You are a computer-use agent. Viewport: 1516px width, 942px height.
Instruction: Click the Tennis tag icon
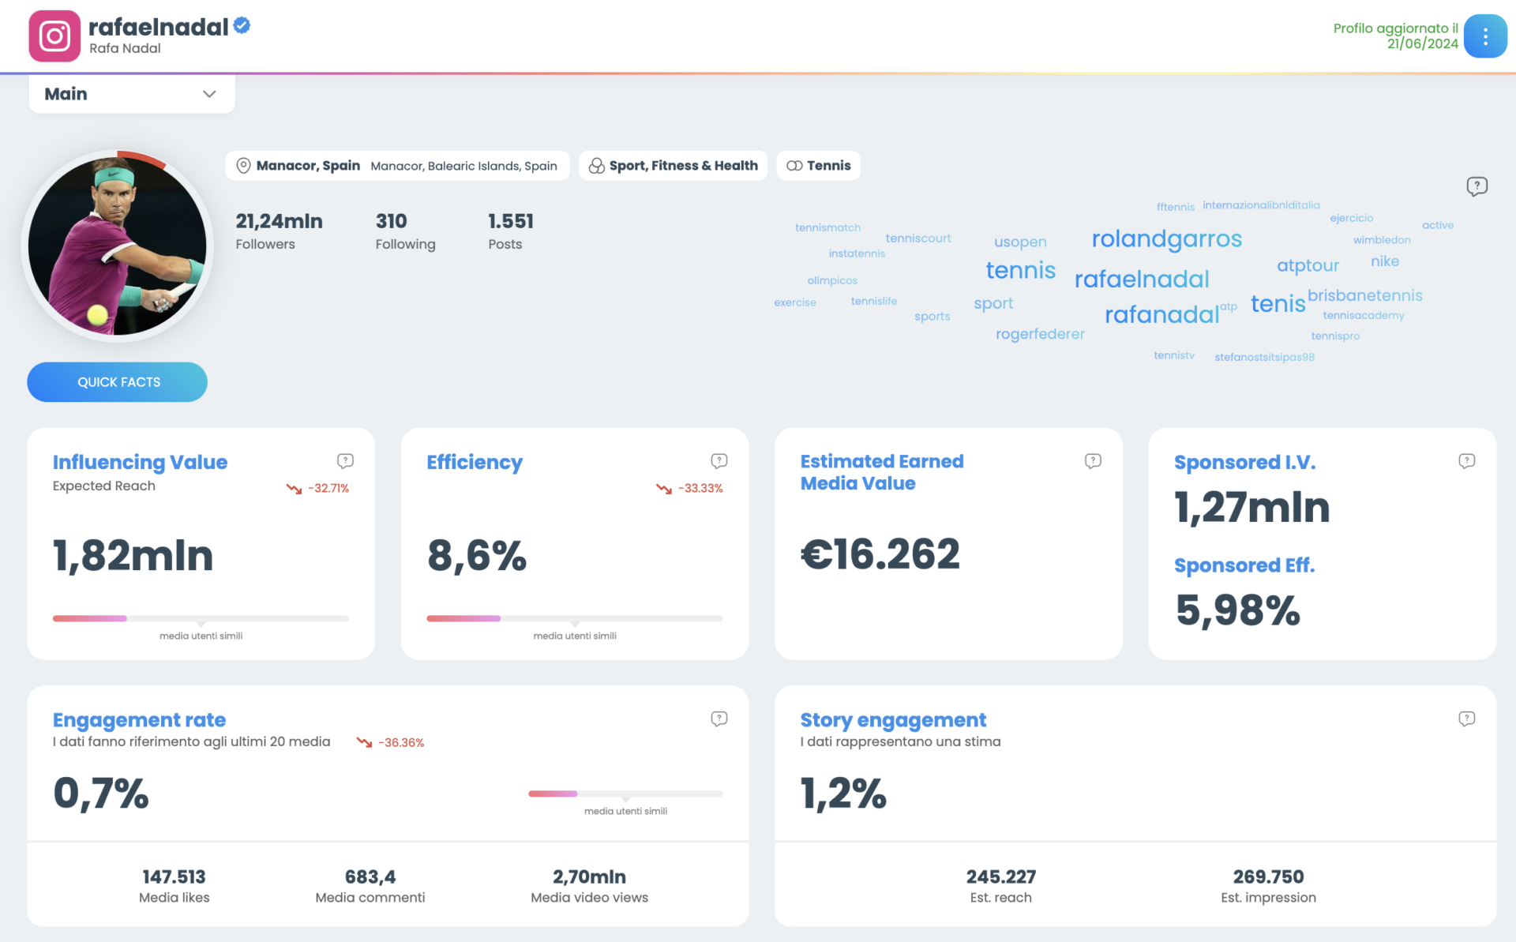coord(794,166)
